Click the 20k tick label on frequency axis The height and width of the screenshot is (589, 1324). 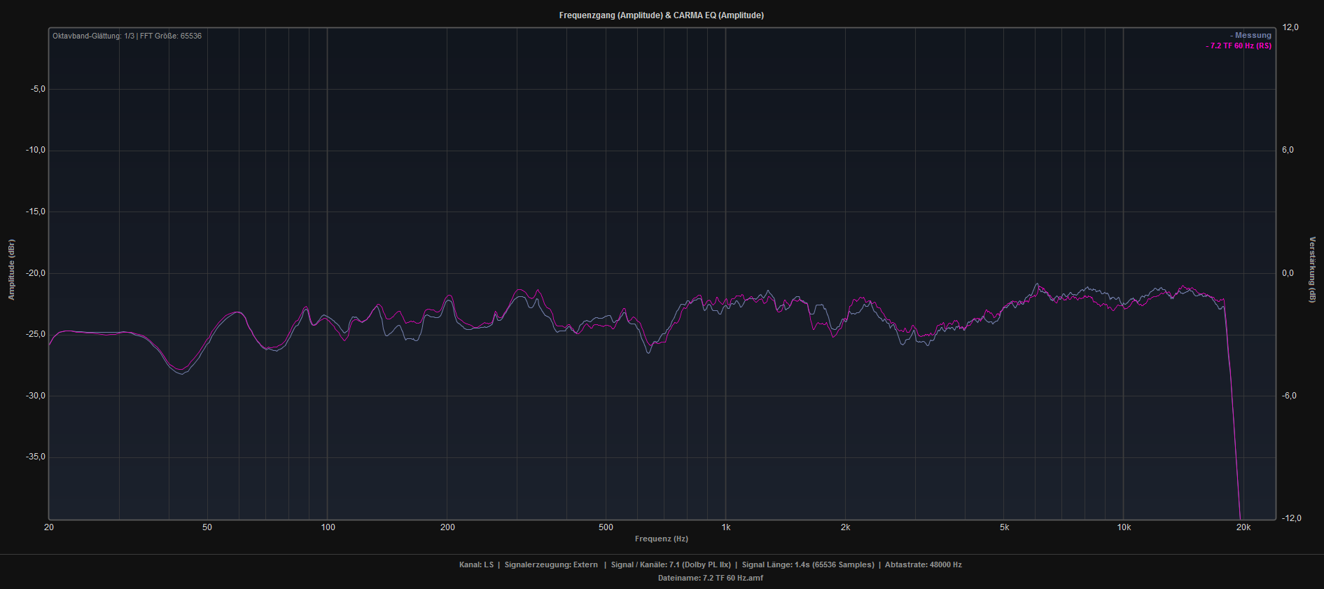coord(1243,527)
